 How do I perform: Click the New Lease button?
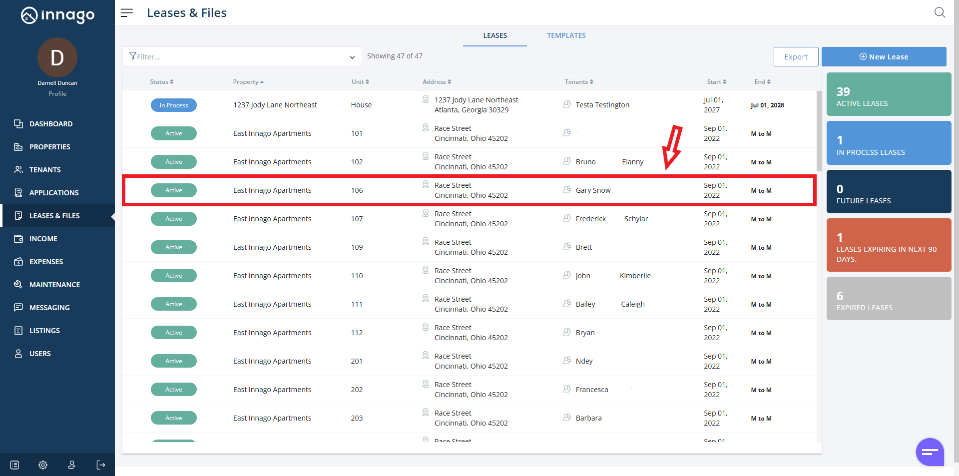884,57
